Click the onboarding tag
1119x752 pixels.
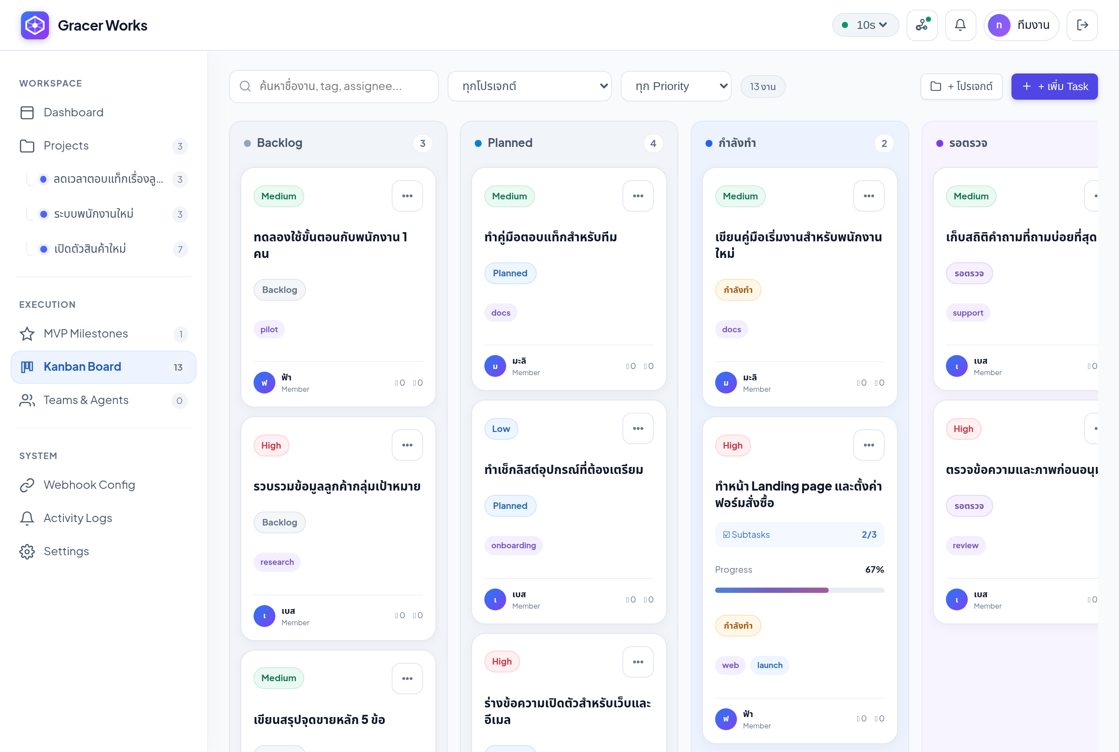513,545
